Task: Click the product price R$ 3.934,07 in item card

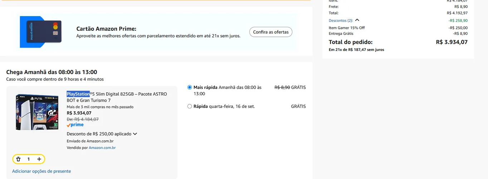Action: pos(79,113)
